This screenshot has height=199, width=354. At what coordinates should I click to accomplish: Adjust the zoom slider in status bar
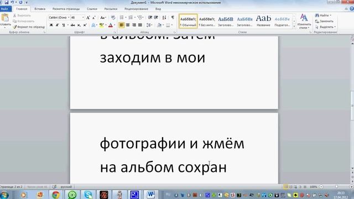click(x=336, y=187)
